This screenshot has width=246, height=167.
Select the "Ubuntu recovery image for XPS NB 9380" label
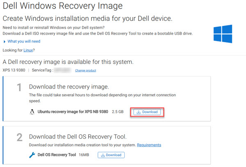[x=73, y=112]
